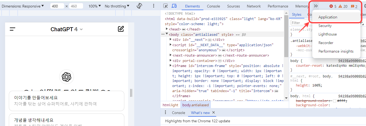The height and width of the screenshot is (126, 366).
Task: Switch to the Elements tab
Action: tap(192, 6)
